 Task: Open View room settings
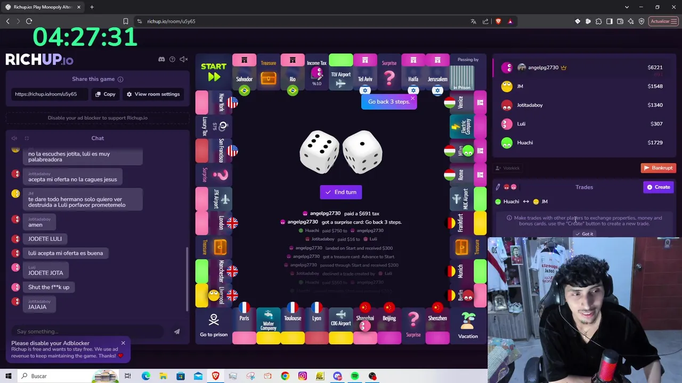coord(153,94)
